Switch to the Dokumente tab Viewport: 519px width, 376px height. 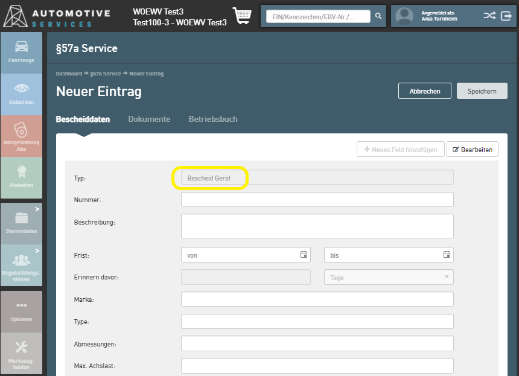149,119
